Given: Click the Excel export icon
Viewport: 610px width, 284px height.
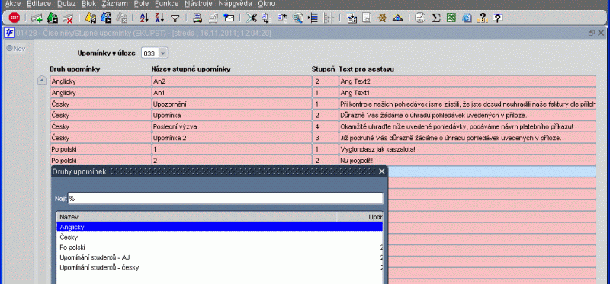Looking at the screenshot, I should pos(451,18).
